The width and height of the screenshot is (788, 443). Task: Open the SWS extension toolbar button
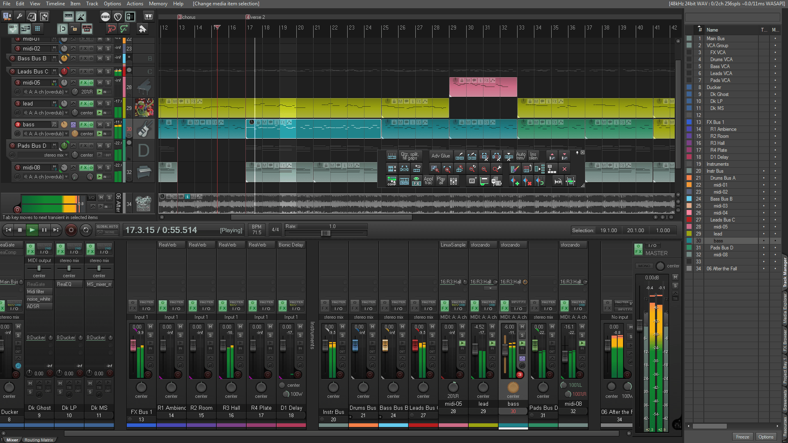pyautogui.click(x=105, y=17)
